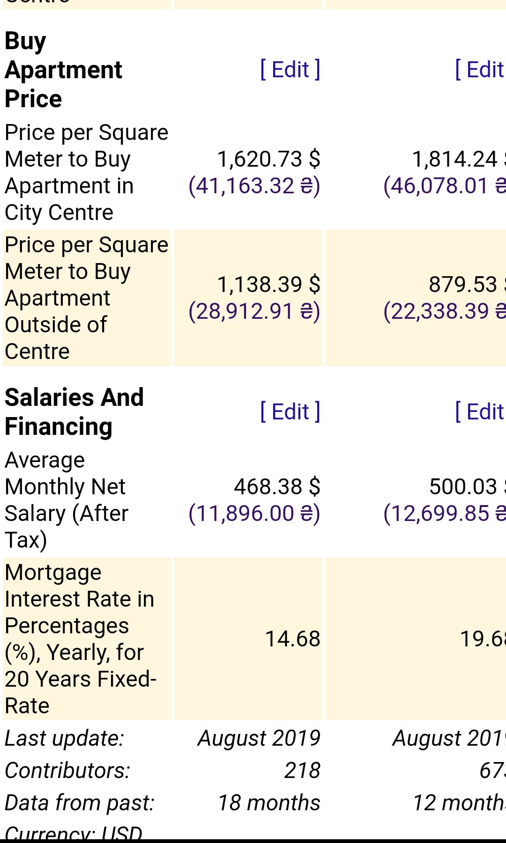This screenshot has height=843, width=506.
Task: Click the 1,620.73 $ price value
Action: pos(268,159)
